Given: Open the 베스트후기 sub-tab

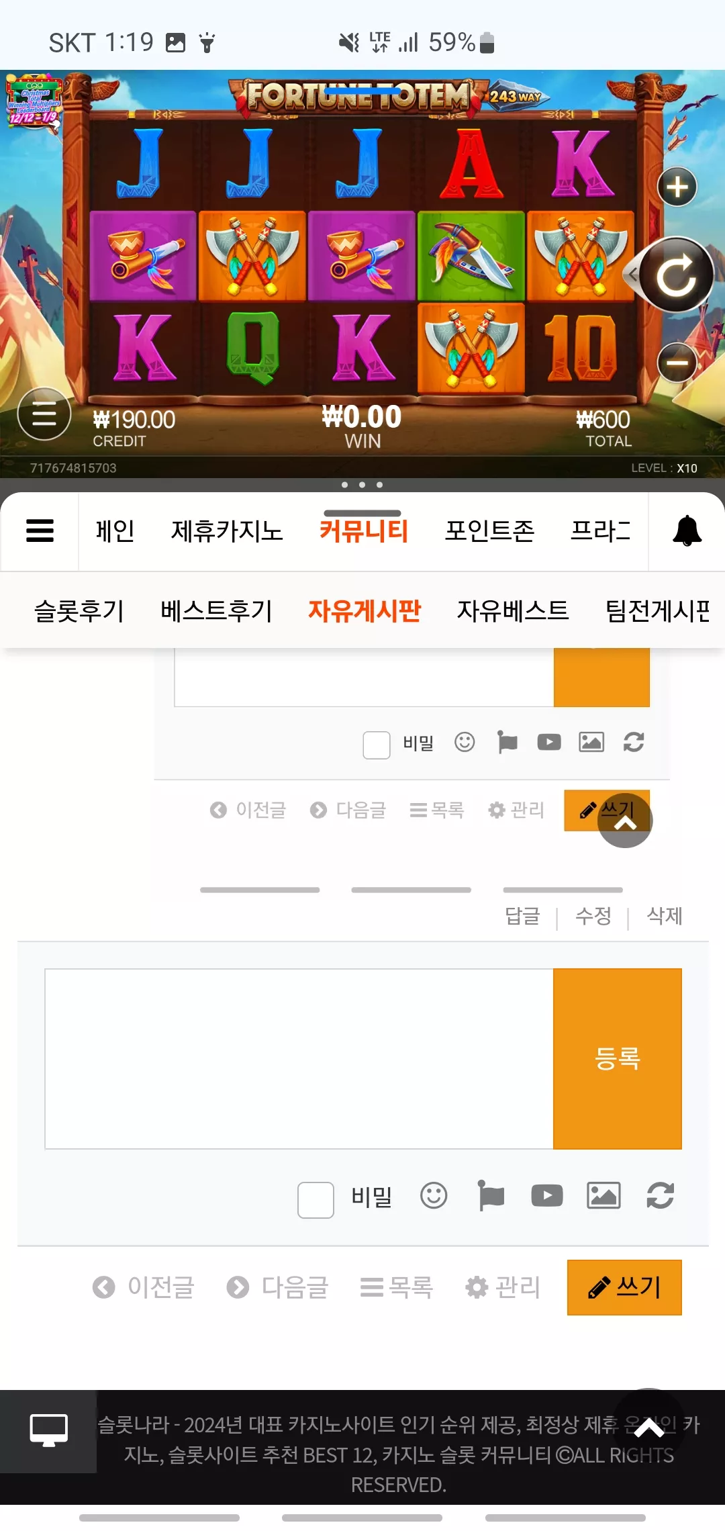Looking at the screenshot, I should (x=216, y=610).
